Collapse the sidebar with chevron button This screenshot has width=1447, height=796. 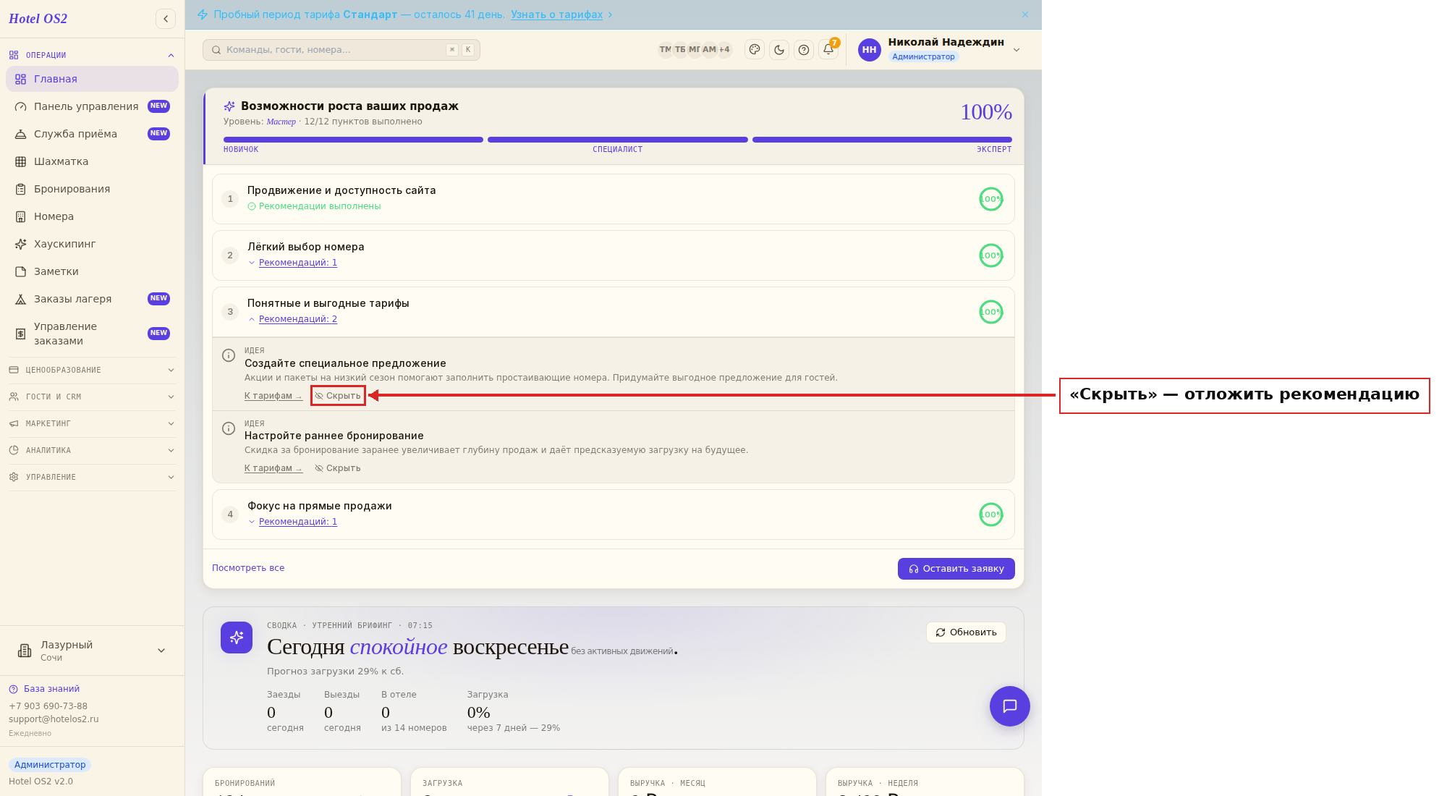coord(166,19)
